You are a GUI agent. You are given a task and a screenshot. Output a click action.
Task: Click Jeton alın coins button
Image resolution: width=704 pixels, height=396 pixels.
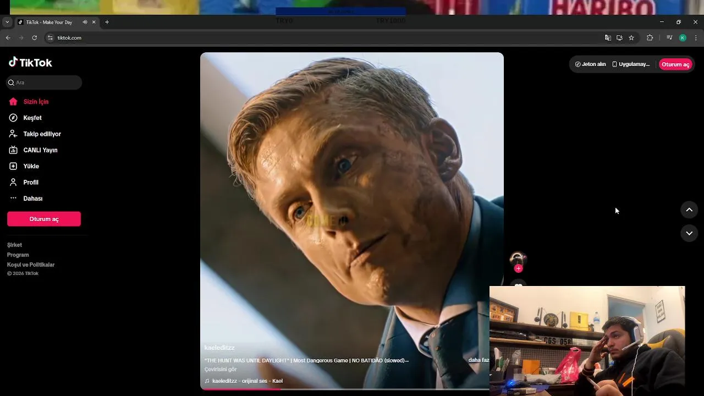590,64
